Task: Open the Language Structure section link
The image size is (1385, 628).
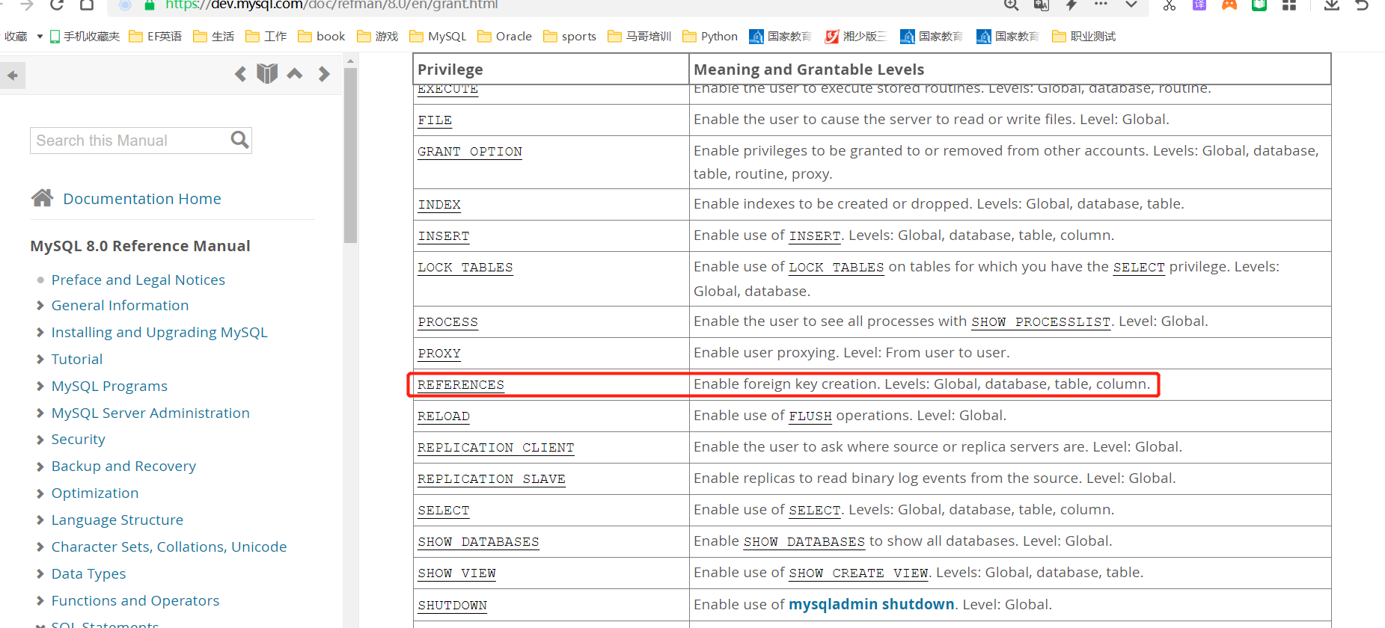Action: pyautogui.click(x=117, y=520)
